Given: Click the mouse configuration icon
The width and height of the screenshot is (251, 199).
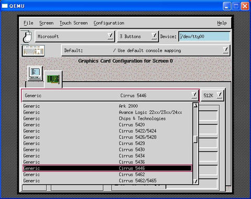Looking at the screenshot, I should 27,37.
